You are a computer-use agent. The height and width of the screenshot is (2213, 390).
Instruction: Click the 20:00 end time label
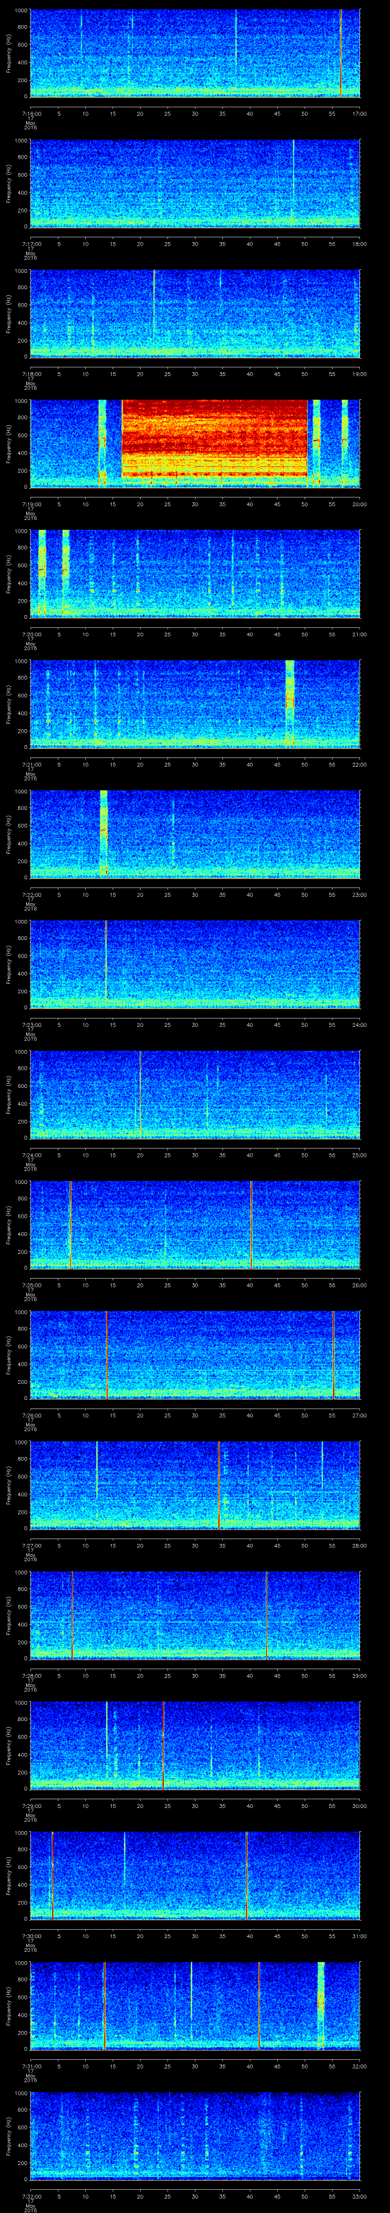click(x=359, y=503)
